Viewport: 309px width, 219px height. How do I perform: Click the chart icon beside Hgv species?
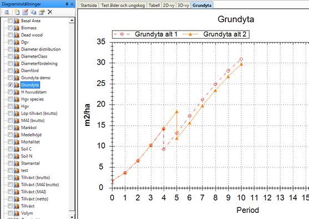[17, 99]
